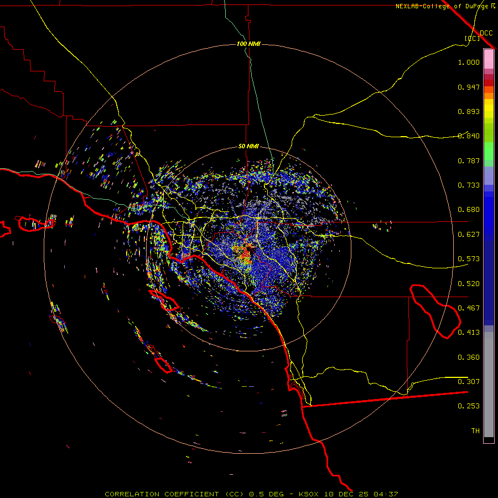Screen dimensions: 498x498
Task: Click the 0.680 scale value
Action: (469, 210)
